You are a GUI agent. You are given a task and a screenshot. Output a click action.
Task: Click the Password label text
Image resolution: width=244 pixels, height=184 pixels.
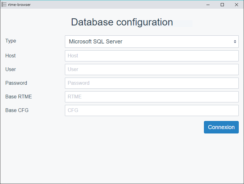tap(16, 83)
